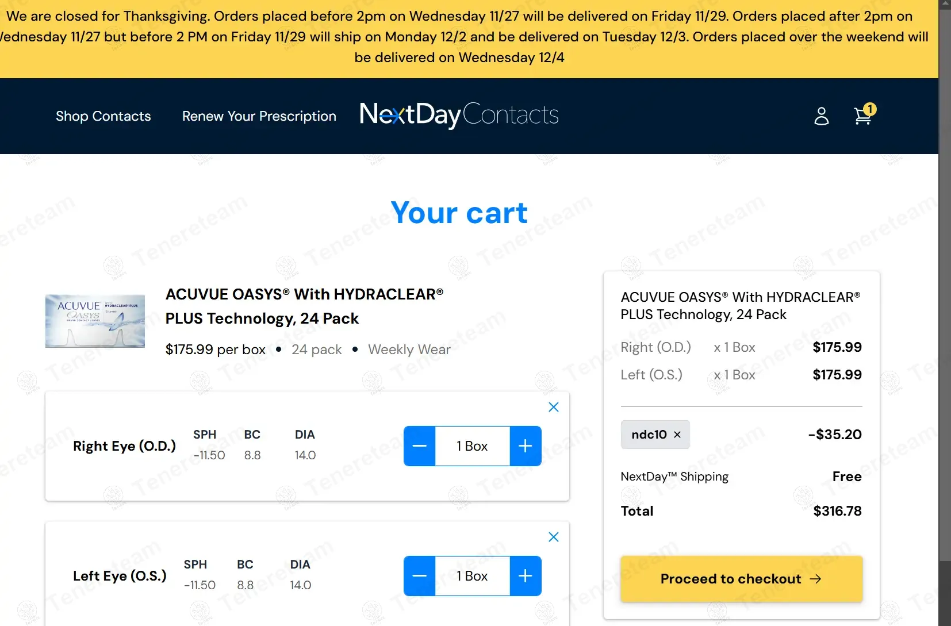Remove the ndc10 promo code
Screen dimensions: 951x626
click(x=677, y=435)
